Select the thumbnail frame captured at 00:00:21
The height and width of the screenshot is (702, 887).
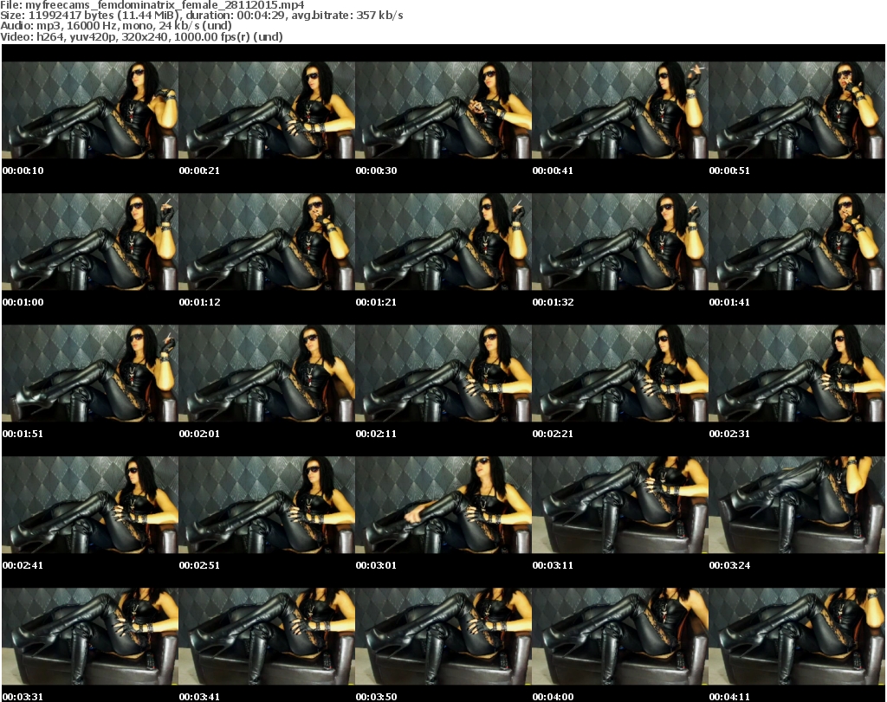267,110
